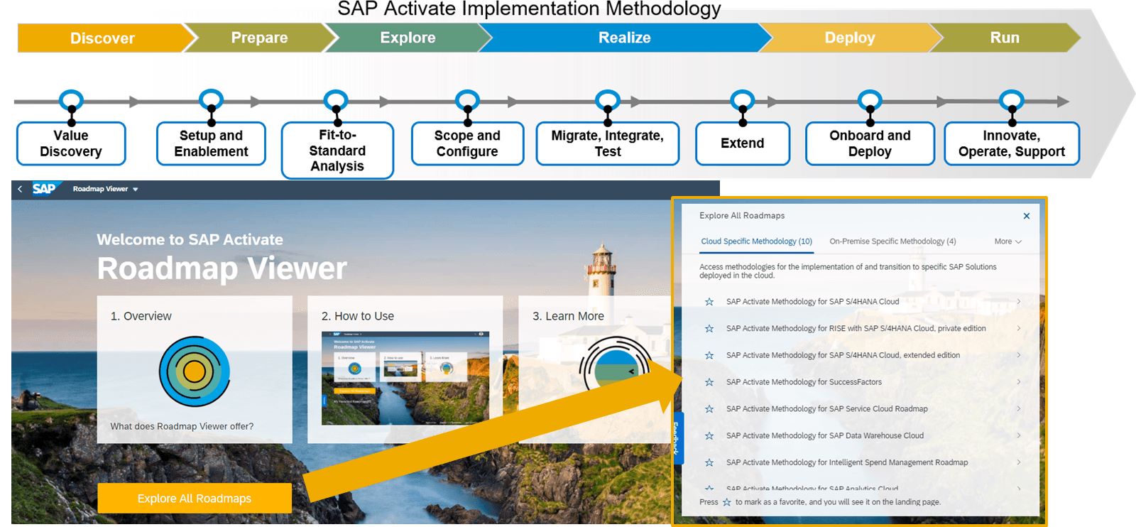Click the back arrow beside SAP logo
Image resolution: width=1136 pixels, height=527 pixels.
point(20,189)
